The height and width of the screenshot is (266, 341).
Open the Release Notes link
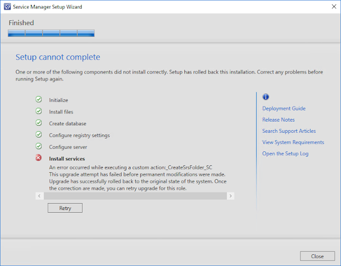pyautogui.click(x=278, y=119)
